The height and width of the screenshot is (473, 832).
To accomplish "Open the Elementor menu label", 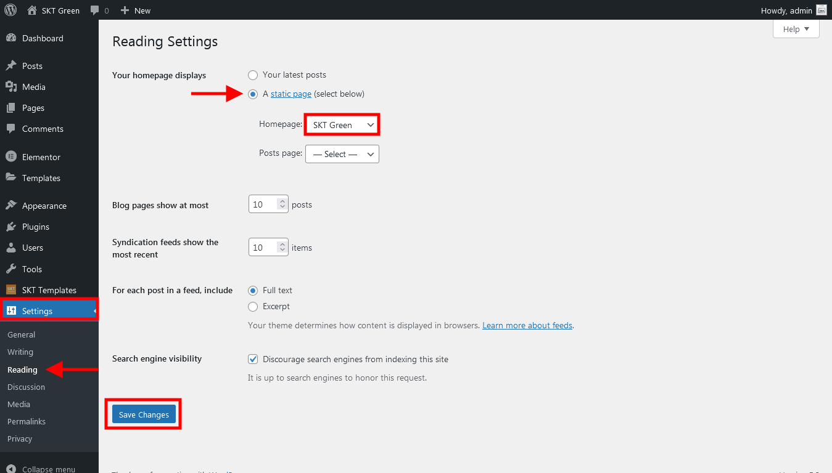I will point(41,157).
